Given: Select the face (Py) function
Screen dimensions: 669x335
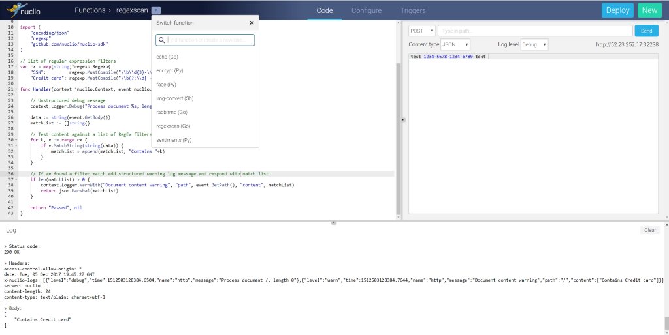Looking at the screenshot, I should 167,85.
